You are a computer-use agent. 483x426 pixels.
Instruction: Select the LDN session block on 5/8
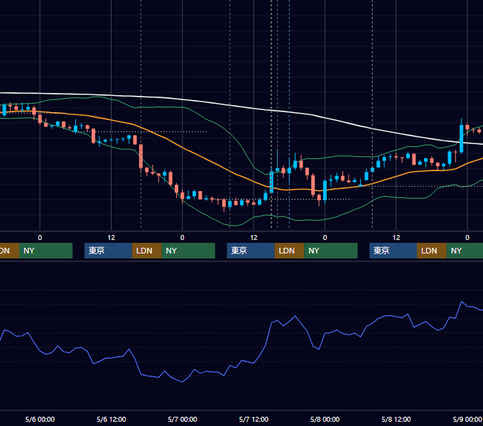(x=432, y=251)
